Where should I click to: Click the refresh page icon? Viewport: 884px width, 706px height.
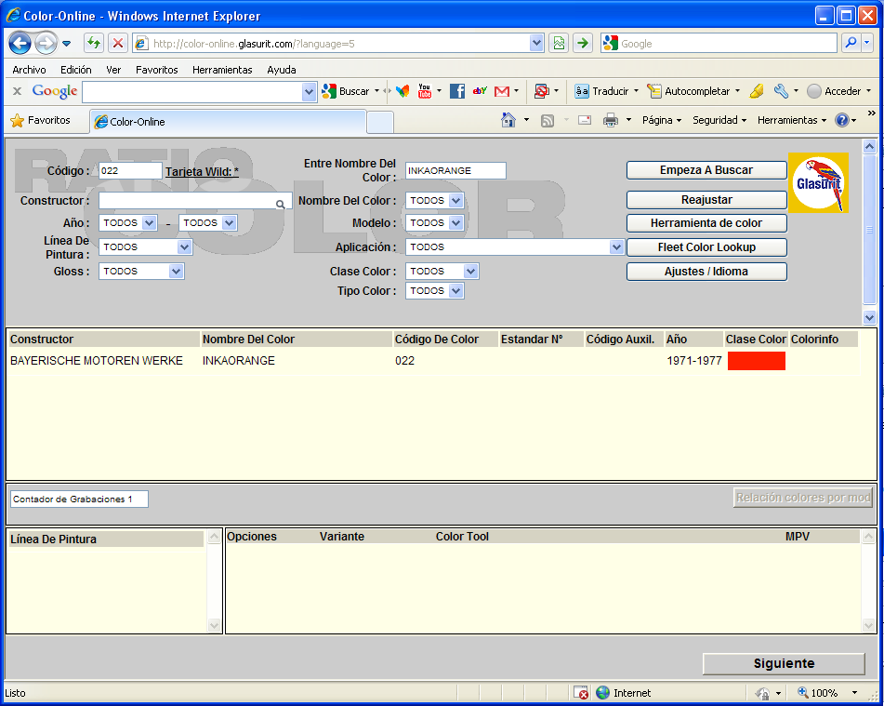coord(94,43)
